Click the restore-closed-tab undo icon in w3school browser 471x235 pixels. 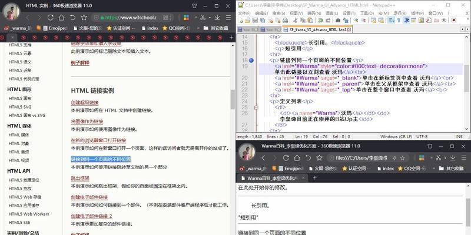pos(72,18)
